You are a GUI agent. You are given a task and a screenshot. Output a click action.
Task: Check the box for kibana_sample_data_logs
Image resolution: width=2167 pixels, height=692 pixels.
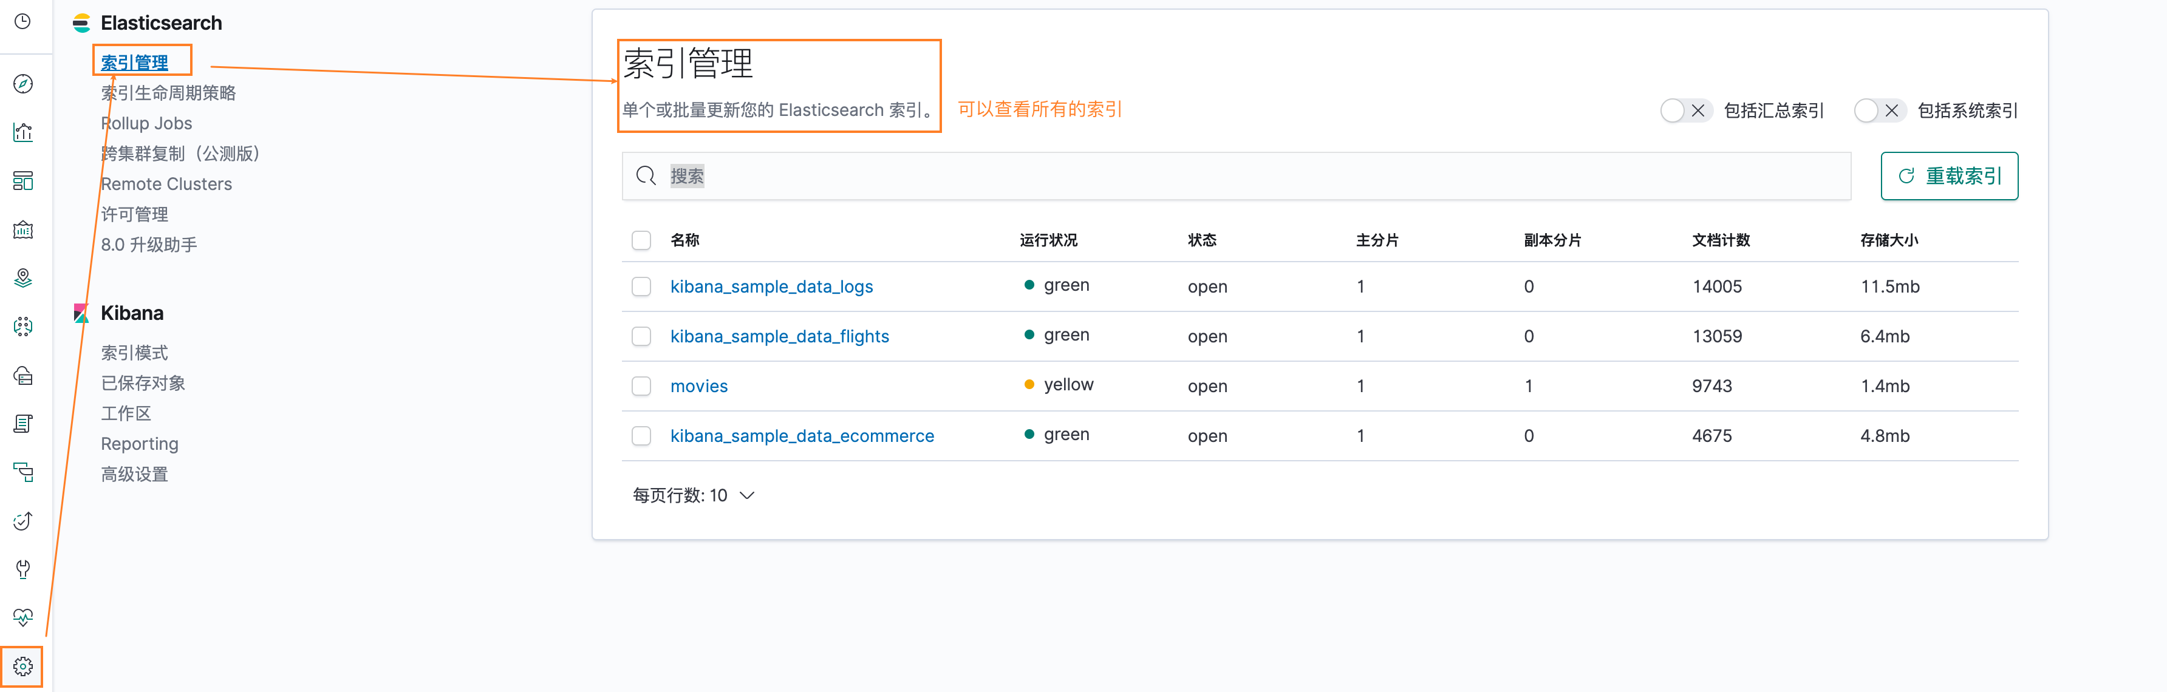(641, 287)
